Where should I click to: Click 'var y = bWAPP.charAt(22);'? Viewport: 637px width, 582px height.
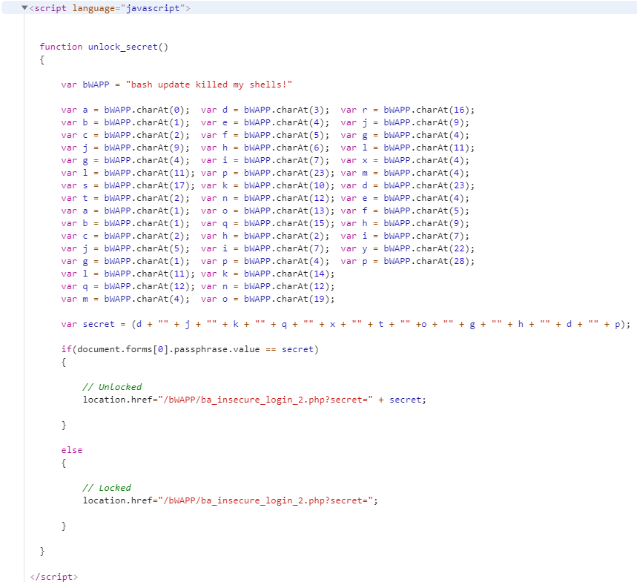pos(407,248)
